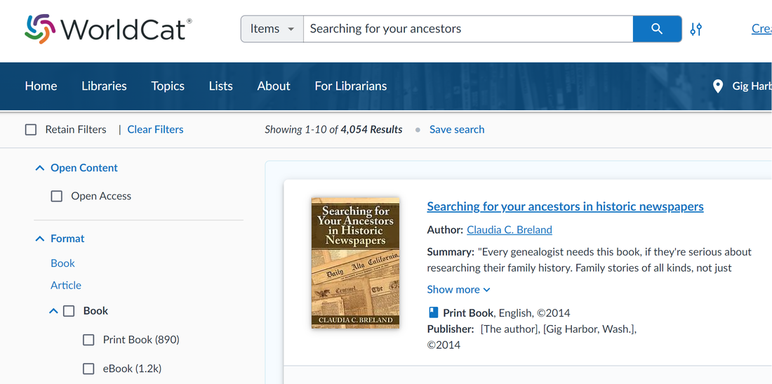Enable the Open Access checkbox
This screenshot has width=772, height=384.
tap(57, 197)
